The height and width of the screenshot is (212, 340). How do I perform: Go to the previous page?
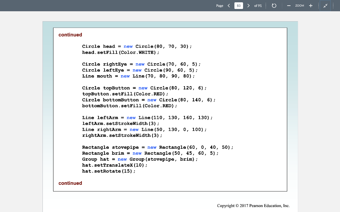[228, 5]
